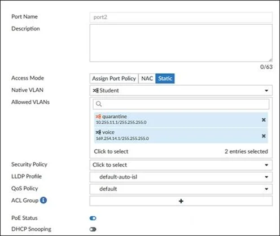Click the ACL Group info icon

[x=43, y=201]
